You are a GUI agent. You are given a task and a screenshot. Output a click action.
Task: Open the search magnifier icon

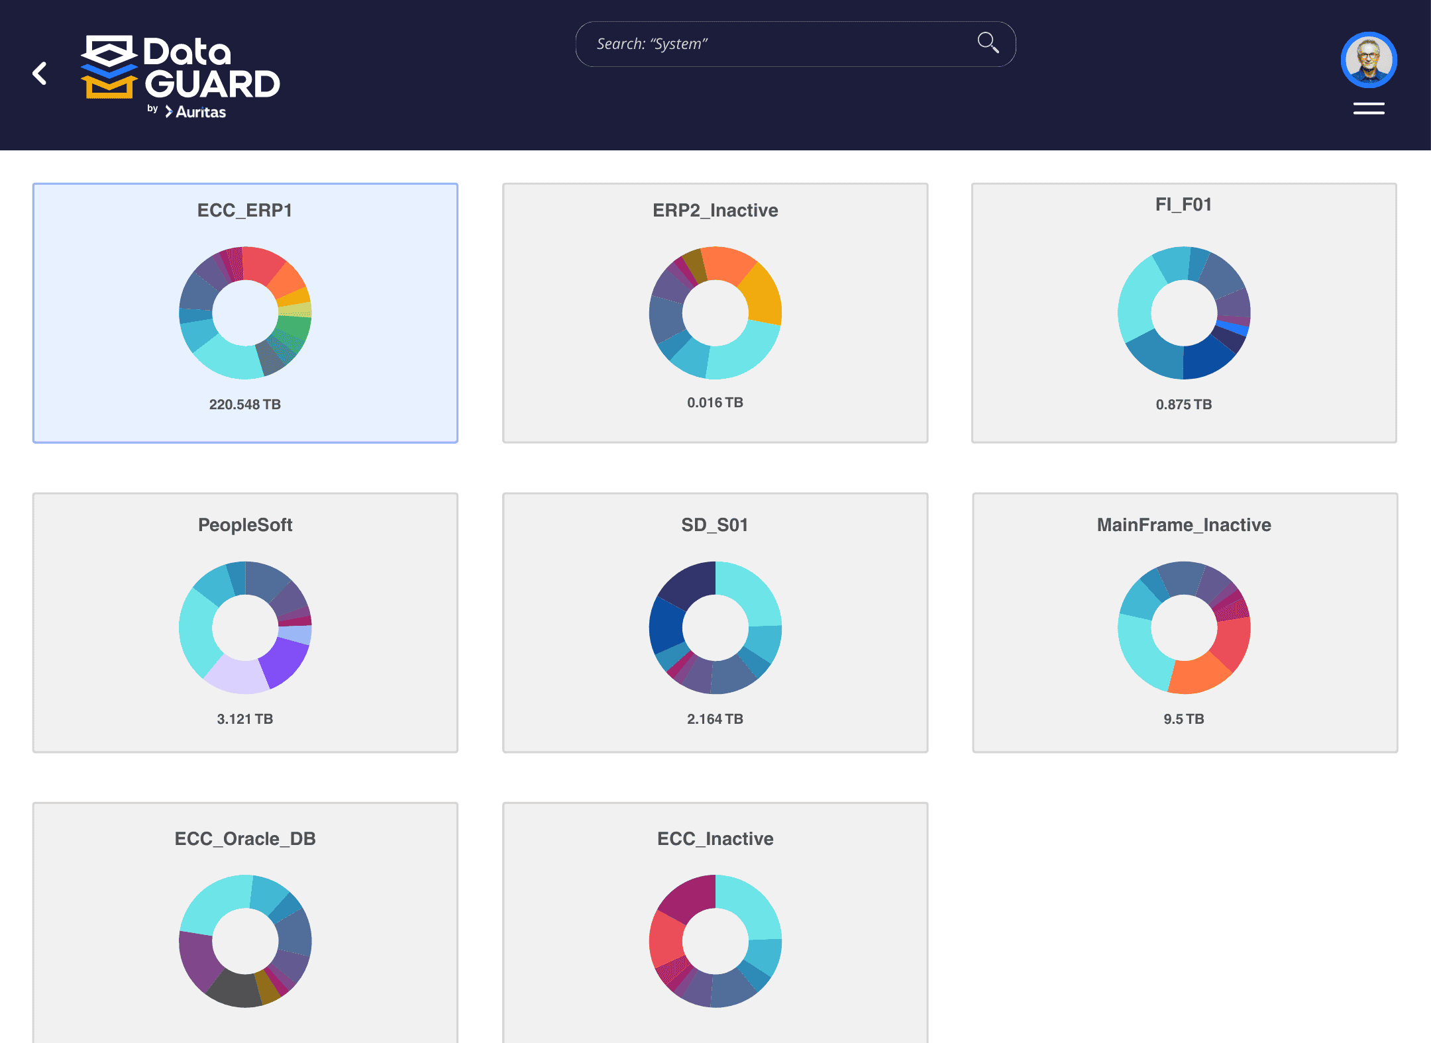point(988,42)
